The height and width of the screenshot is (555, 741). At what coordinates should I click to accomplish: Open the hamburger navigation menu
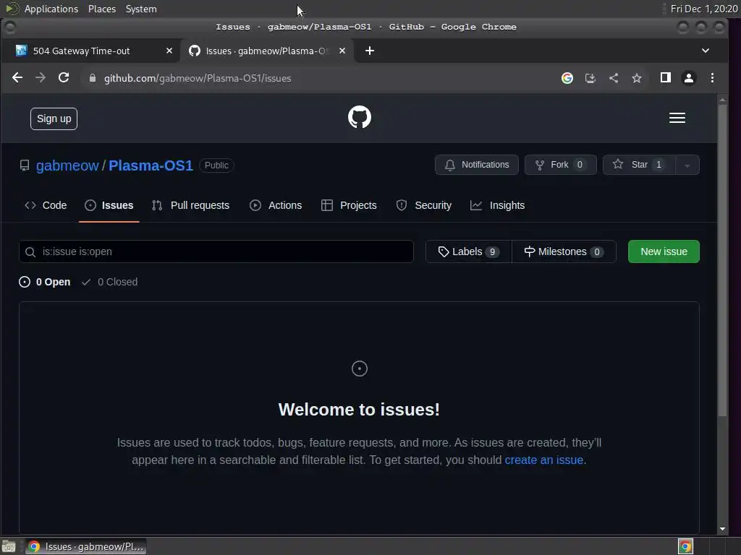point(677,118)
